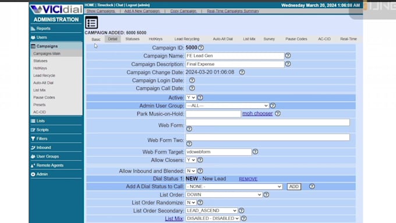Screen dimensions: 396x223
Task: Click into the Park Music-on-Hold field
Action: coord(213,114)
